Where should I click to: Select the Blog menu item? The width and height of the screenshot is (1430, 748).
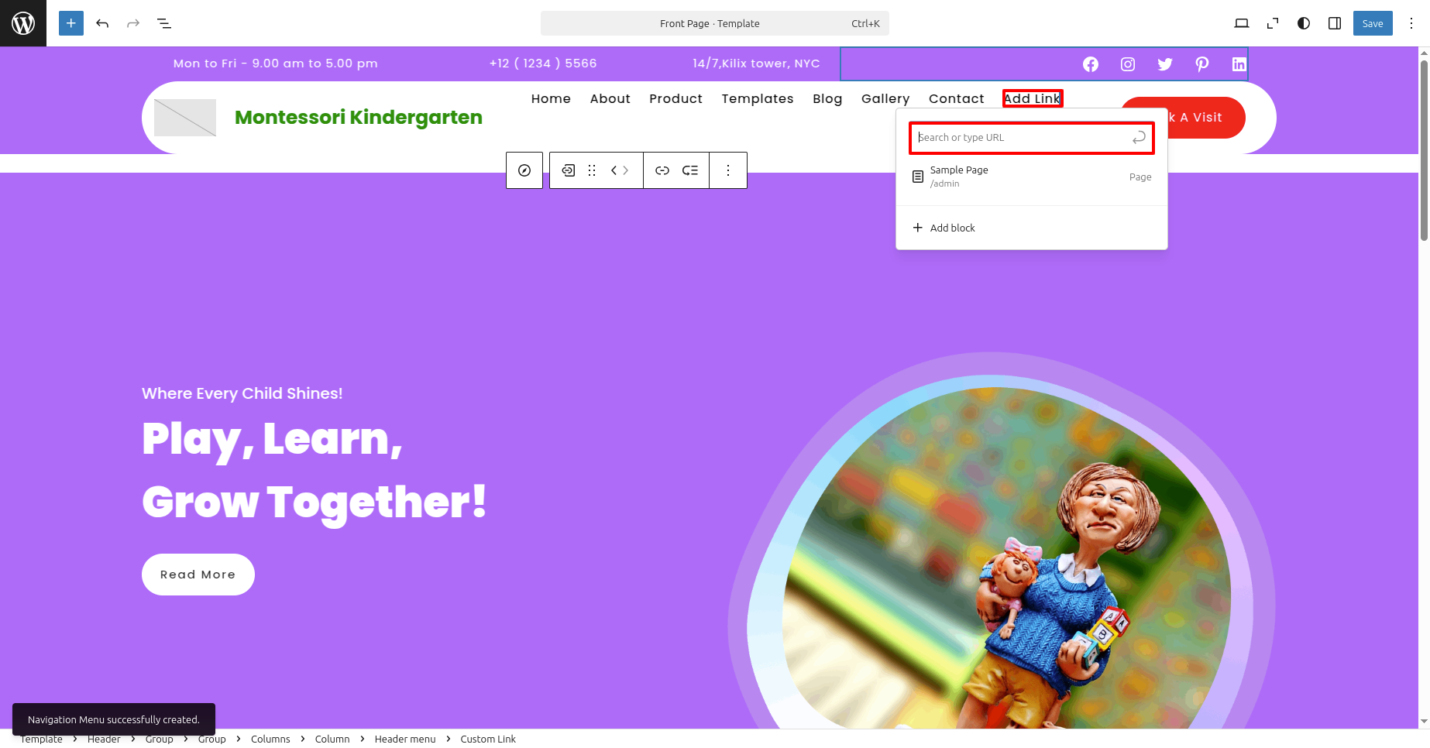point(827,98)
